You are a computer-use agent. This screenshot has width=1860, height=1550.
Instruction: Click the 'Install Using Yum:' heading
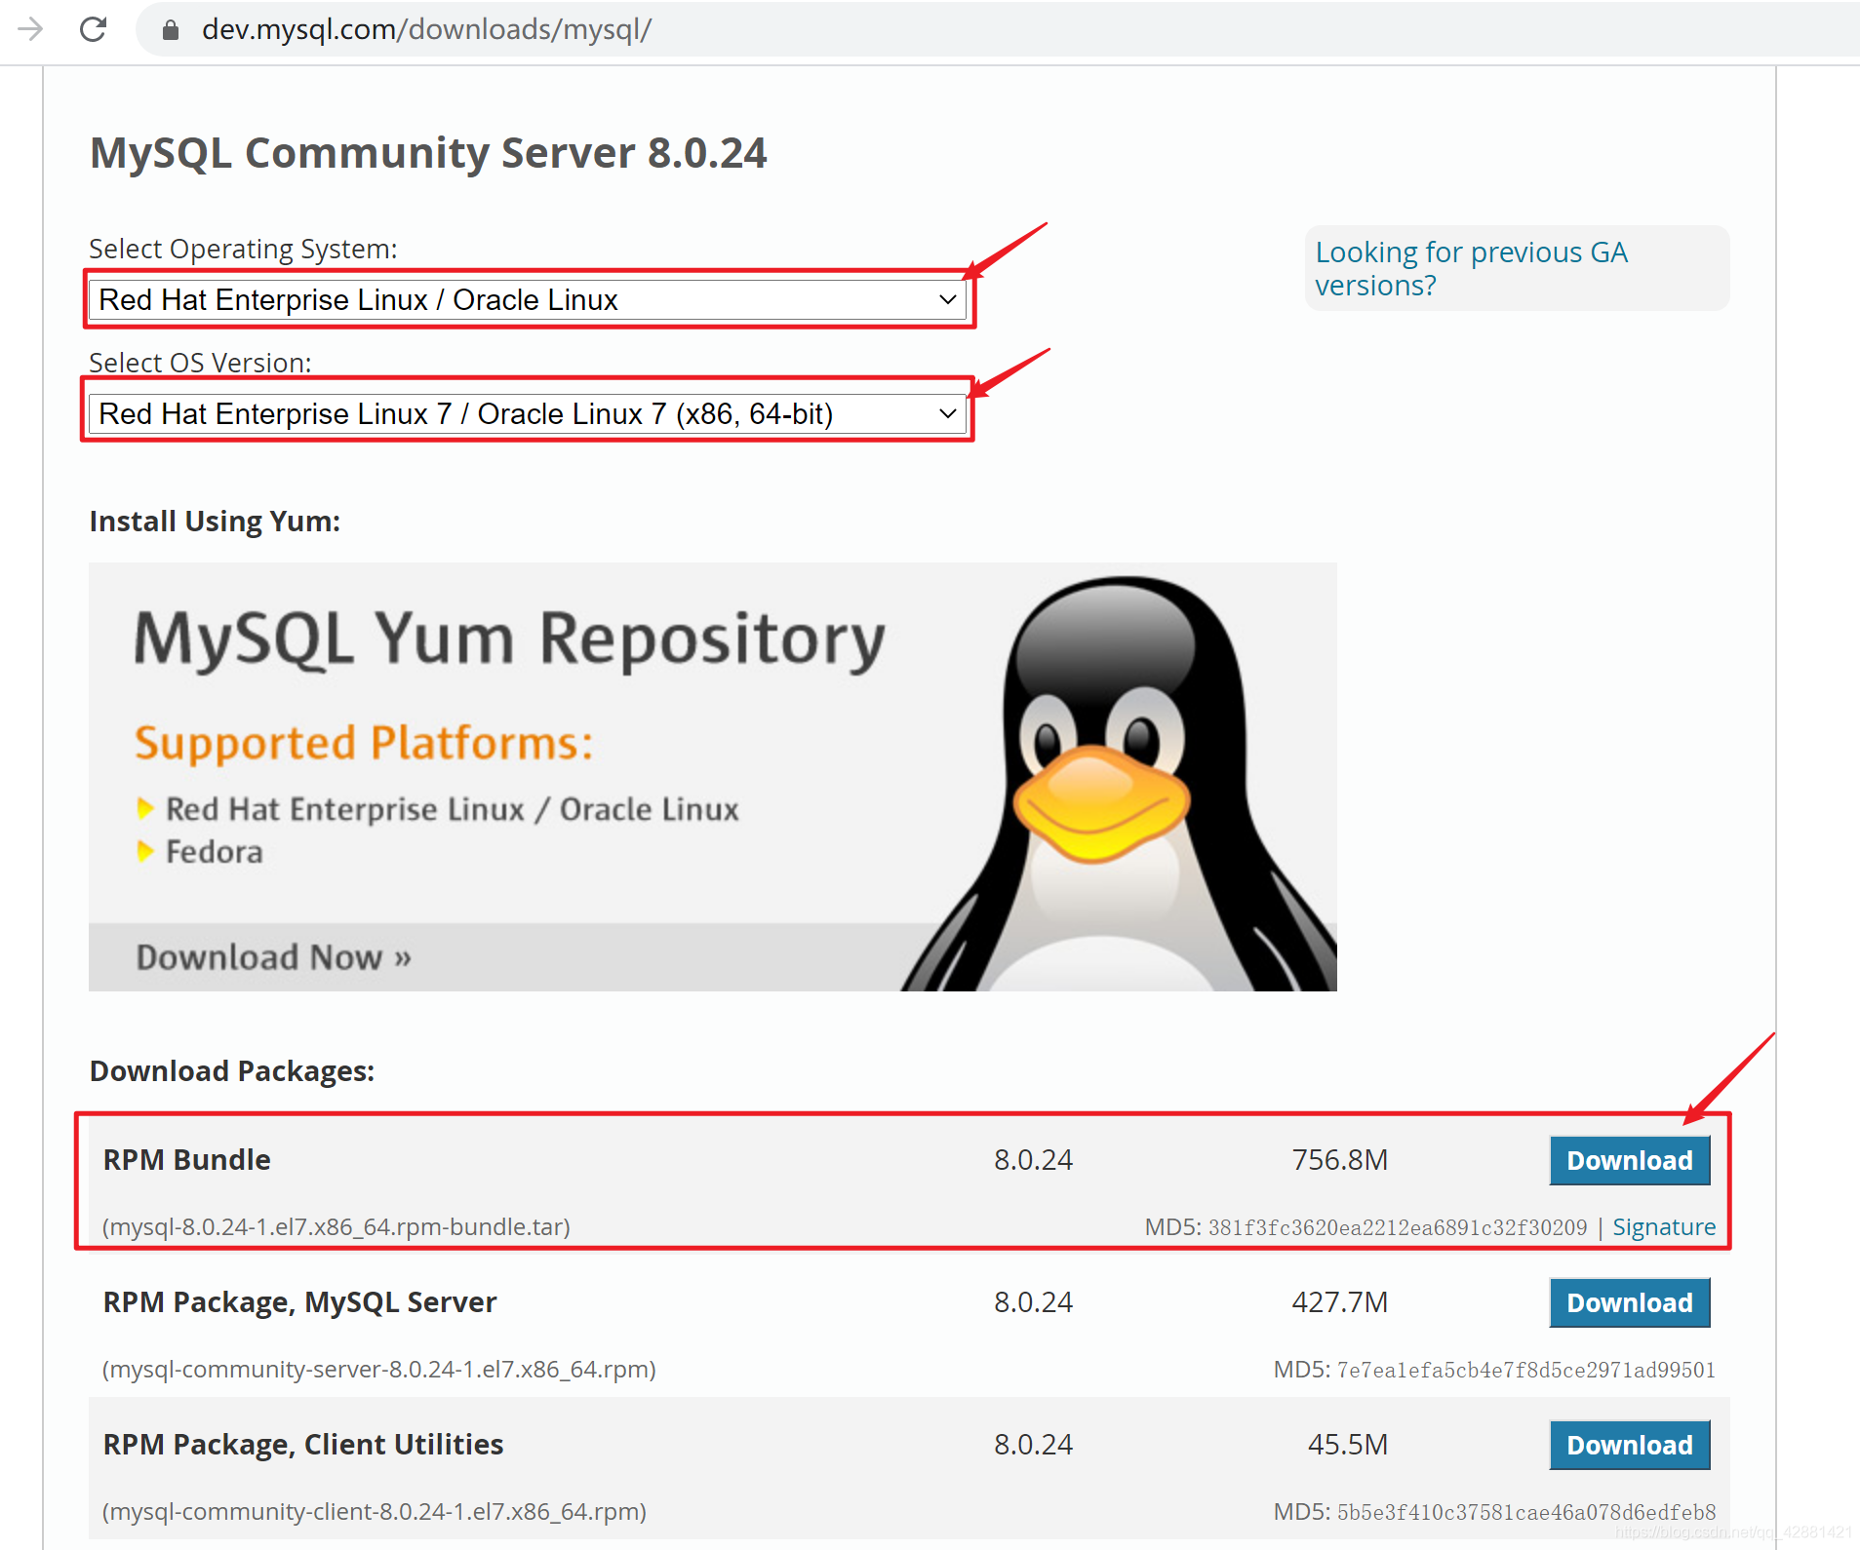[215, 522]
